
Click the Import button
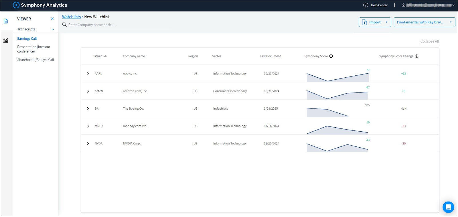[x=375, y=22]
